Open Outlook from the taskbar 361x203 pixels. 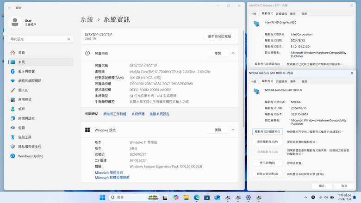218,197
